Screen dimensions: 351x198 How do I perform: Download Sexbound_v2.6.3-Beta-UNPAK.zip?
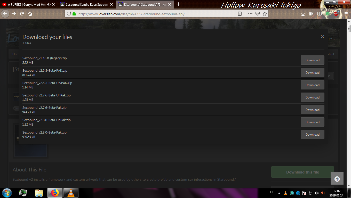point(312,85)
